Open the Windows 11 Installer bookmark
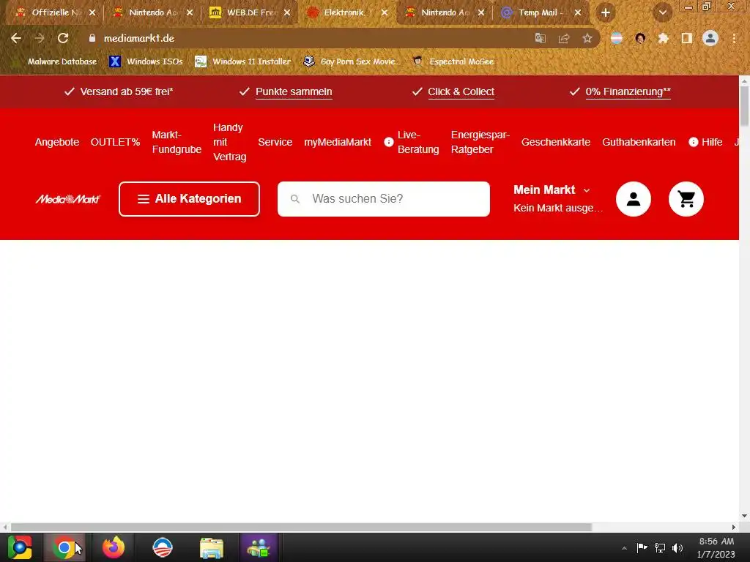The height and width of the screenshot is (562, 750). [243, 61]
